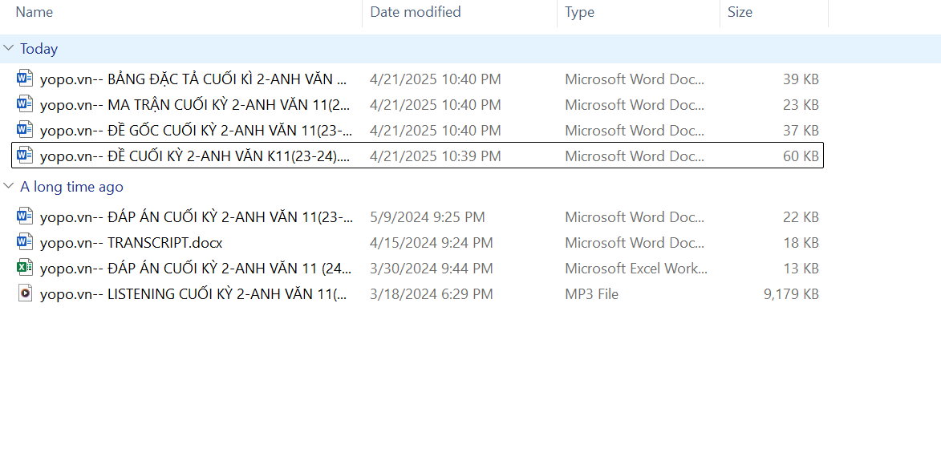Select the Today group header label
This screenshot has height=473, width=941.
point(39,49)
